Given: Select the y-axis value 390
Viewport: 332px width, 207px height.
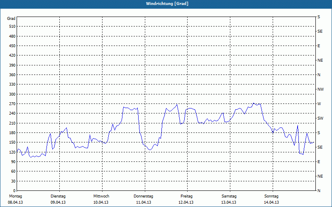Looking at the screenshot, I should click(x=12, y=65).
